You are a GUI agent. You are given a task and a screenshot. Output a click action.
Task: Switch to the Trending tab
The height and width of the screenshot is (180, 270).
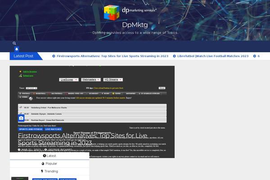pos(49,171)
